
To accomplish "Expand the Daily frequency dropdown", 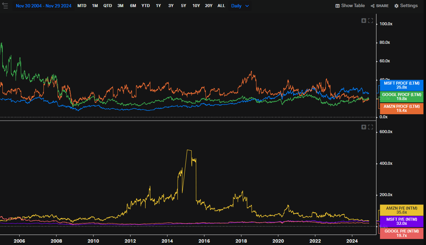I will pyautogui.click(x=240, y=6).
